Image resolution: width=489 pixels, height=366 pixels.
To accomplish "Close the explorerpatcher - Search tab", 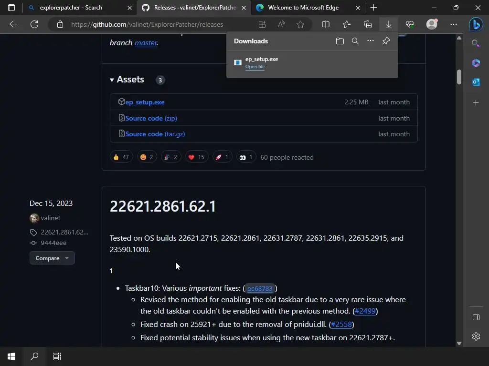I will (x=130, y=8).
